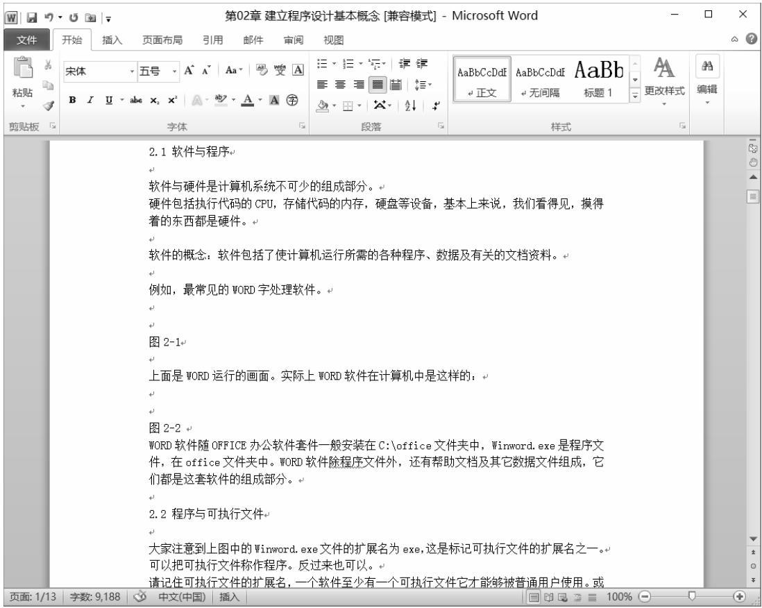762x608 pixels.
Task: Switch to the 引用 tab
Action: 213,40
